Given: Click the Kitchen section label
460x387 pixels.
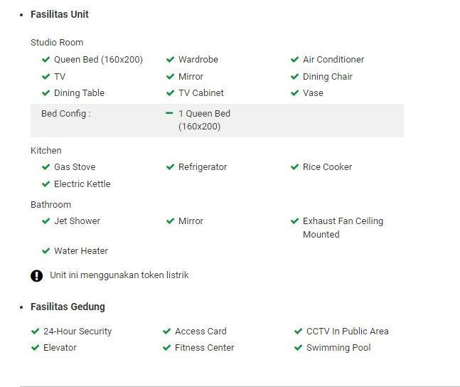Looking at the screenshot, I should 46,151.
